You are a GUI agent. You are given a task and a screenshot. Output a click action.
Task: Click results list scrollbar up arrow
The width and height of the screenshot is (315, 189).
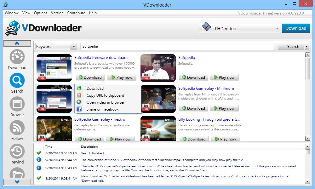click(x=307, y=55)
